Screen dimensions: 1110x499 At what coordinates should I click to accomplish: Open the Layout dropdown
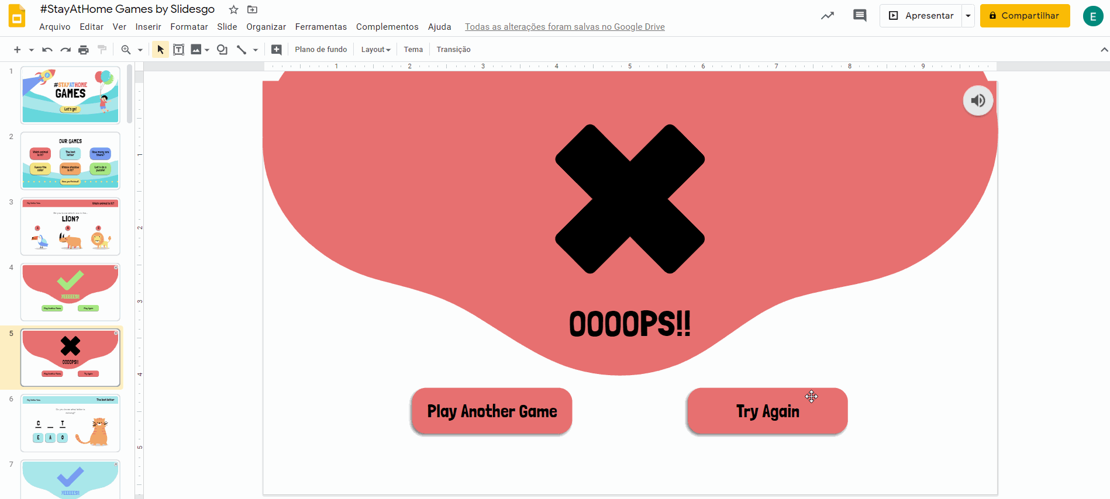[375, 50]
